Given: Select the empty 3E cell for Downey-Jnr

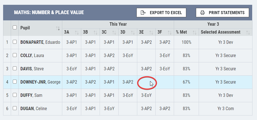Looking at the screenshot, I should coord(146,82).
